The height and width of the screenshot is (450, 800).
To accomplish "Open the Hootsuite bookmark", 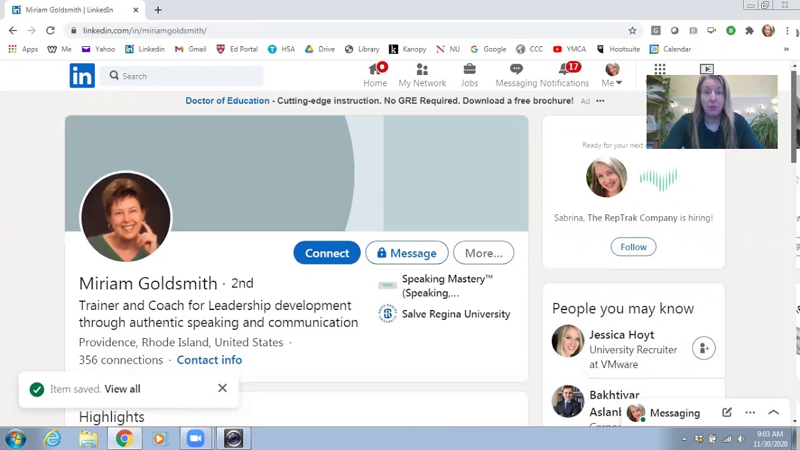I will click(618, 49).
